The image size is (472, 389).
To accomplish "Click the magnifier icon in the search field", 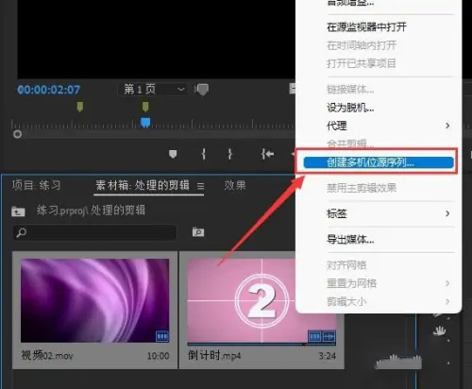I will (x=21, y=232).
